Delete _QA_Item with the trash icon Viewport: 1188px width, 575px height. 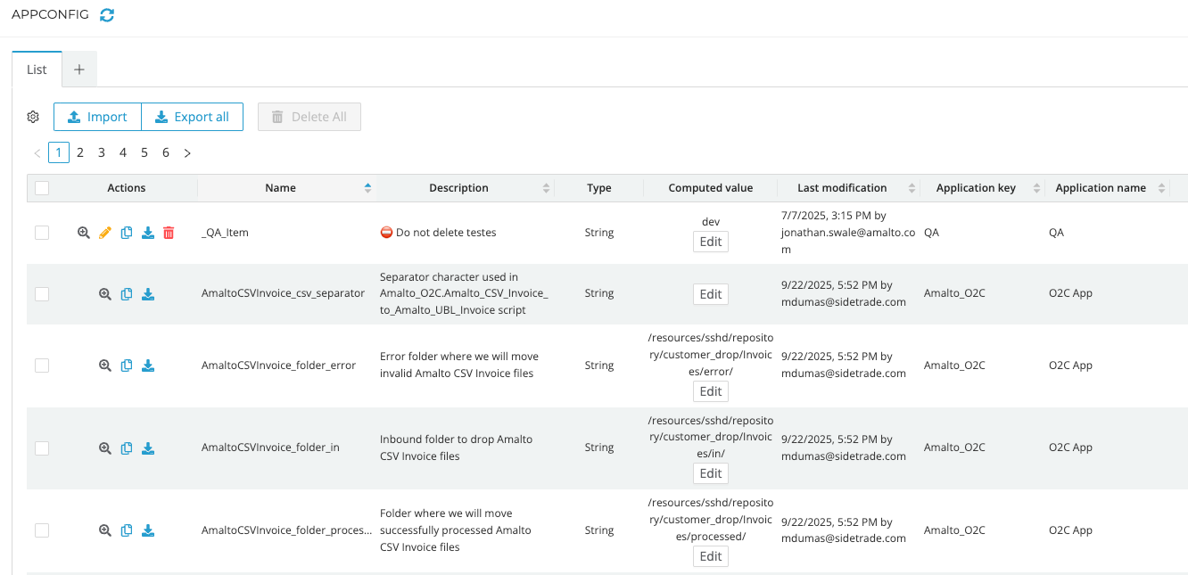click(x=169, y=232)
